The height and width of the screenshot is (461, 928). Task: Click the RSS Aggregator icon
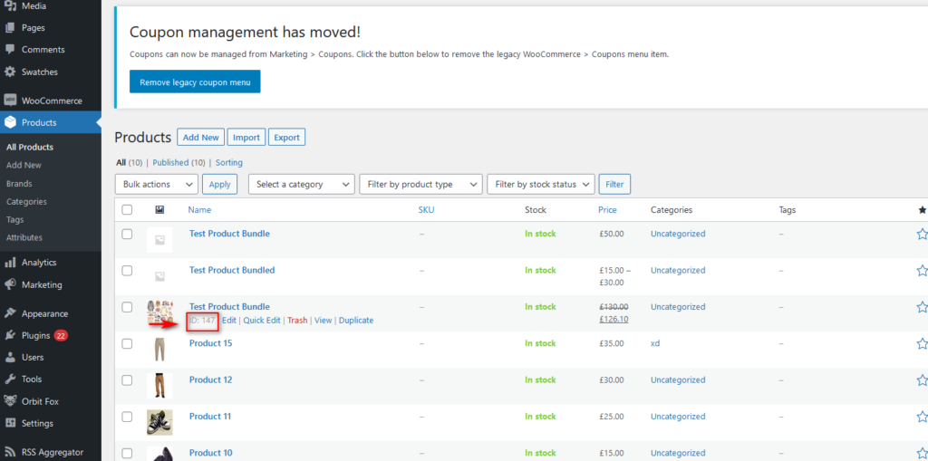tap(9, 452)
